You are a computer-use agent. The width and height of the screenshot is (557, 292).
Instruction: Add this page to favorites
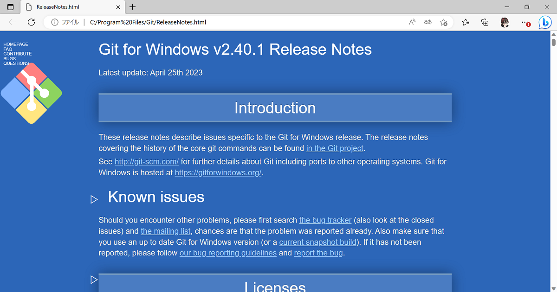click(x=444, y=22)
